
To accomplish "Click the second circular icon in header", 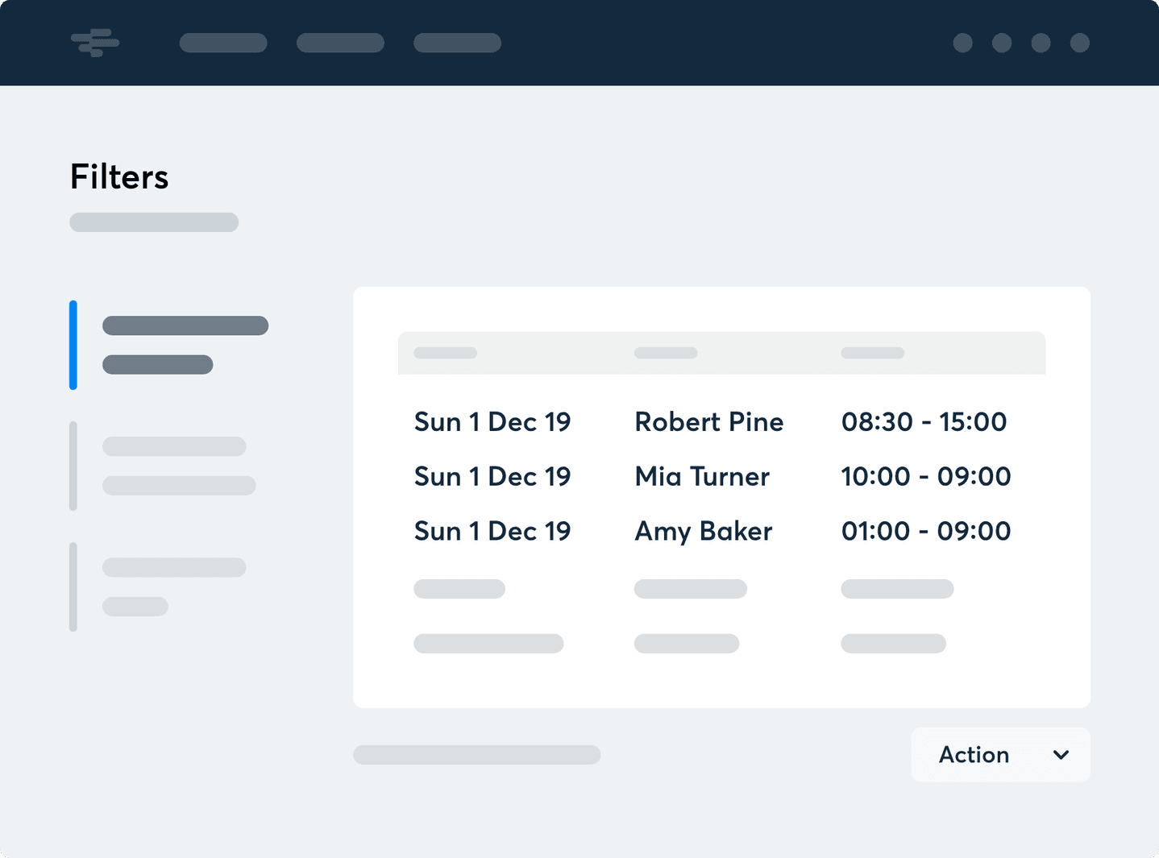I will [x=1002, y=43].
